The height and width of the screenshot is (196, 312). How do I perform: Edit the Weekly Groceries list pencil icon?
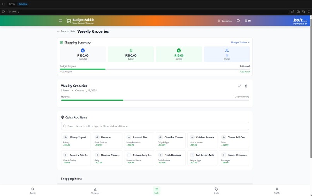240,86
